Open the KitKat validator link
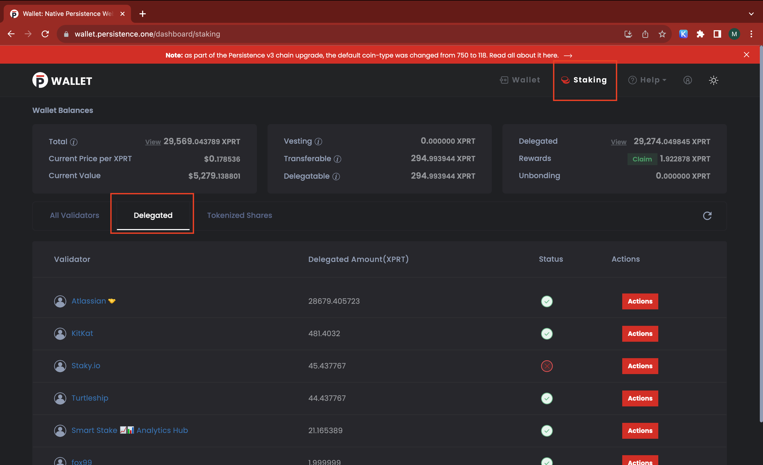 coord(82,334)
